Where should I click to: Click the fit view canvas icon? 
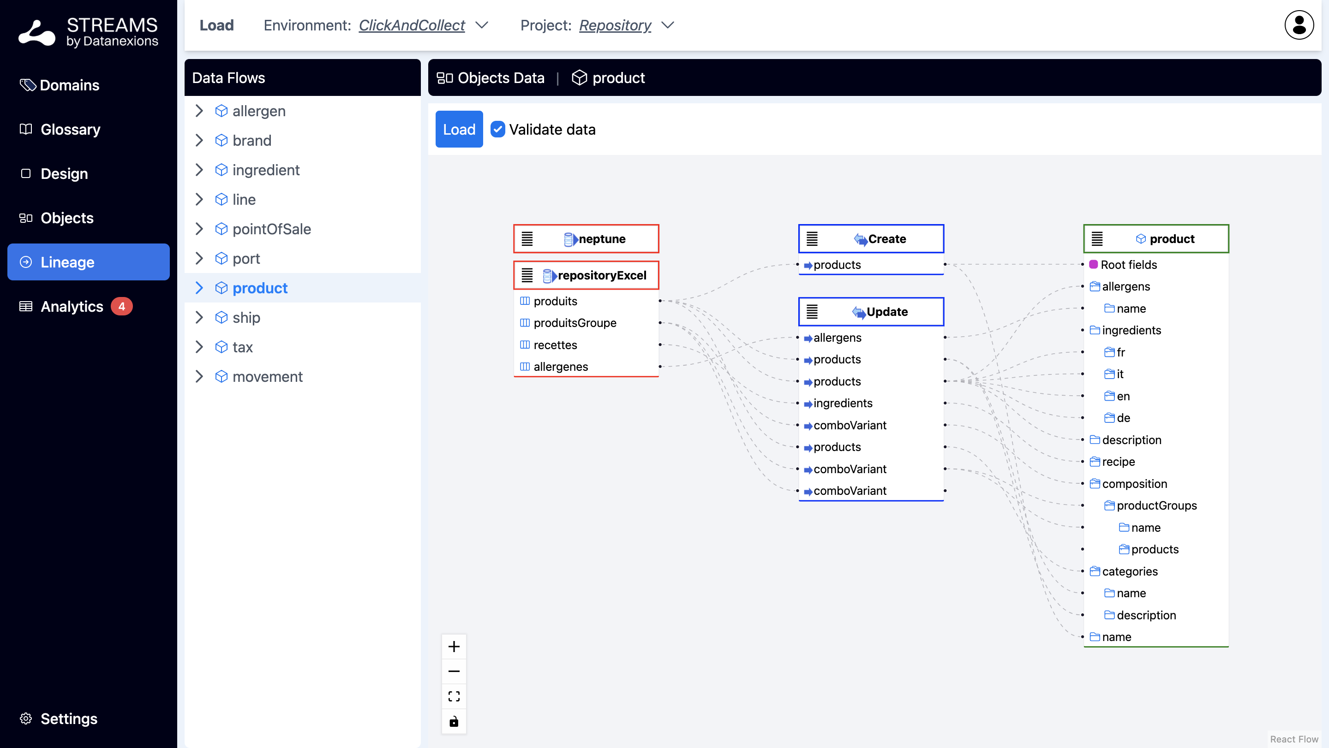coord(454,696)
